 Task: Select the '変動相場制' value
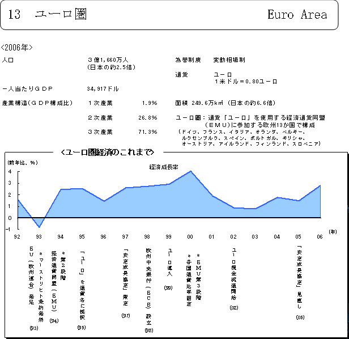[229, 60]
